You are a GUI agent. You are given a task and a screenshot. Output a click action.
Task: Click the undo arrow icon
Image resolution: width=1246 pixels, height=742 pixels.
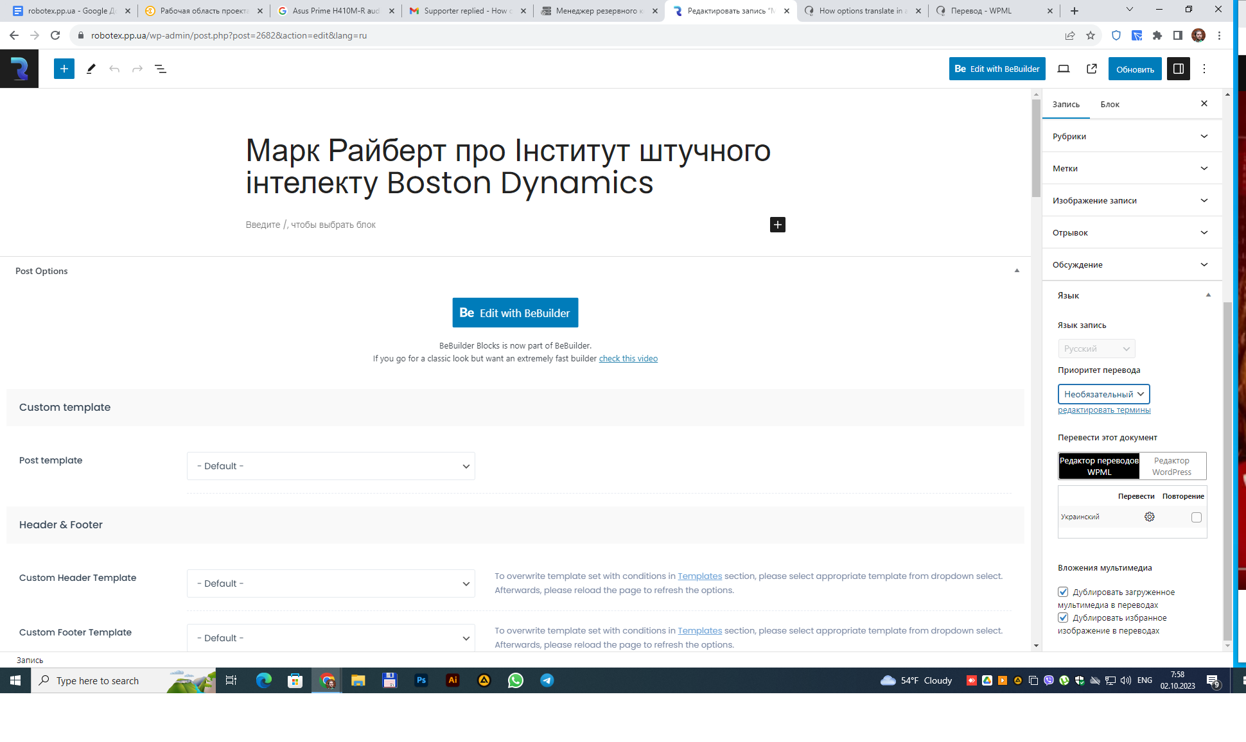pyautogui.click(x=114, y=69)
